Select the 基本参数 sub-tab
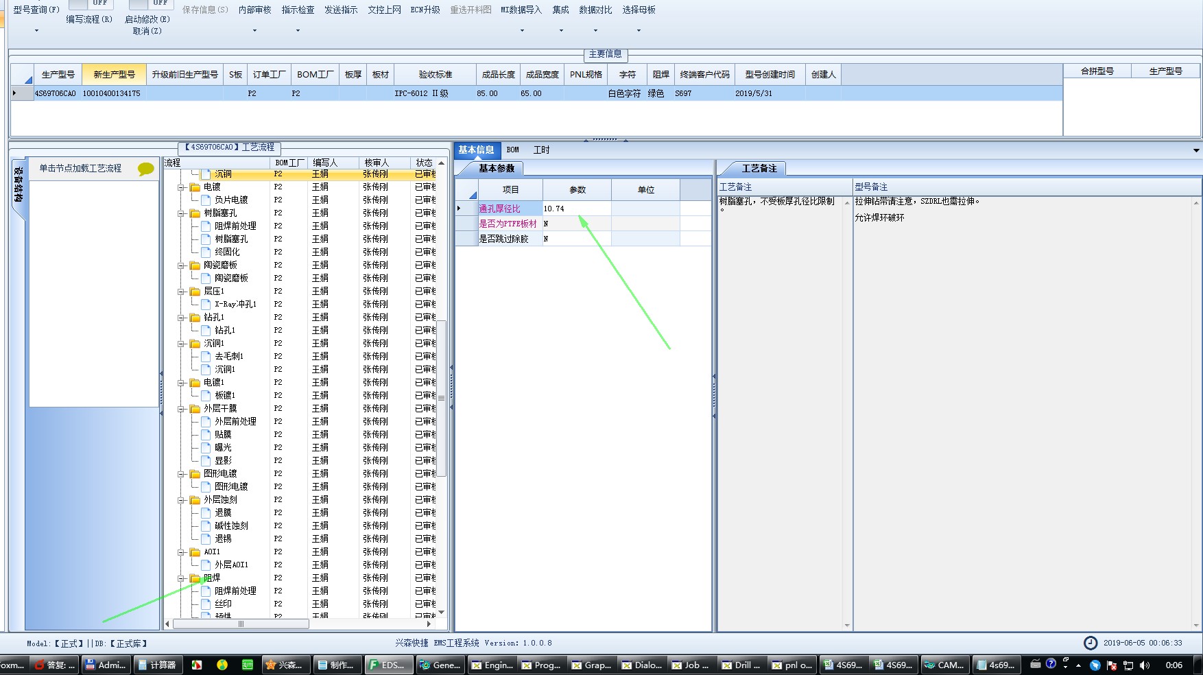This screenshot has width=1203, height=675. point(497,168)
